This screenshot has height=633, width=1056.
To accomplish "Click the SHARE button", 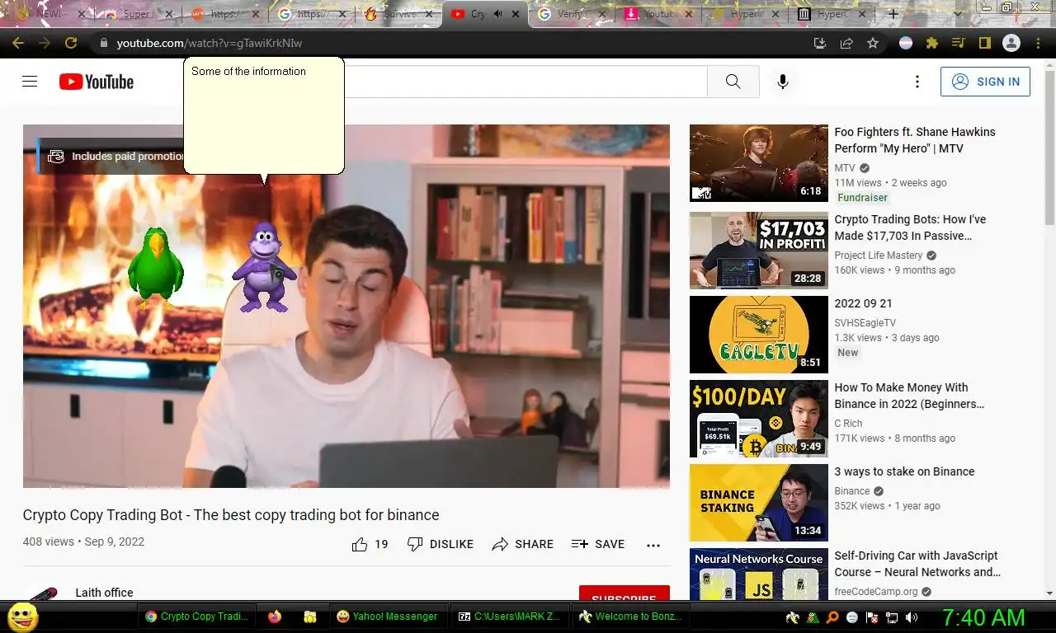I will click(522, 544).
